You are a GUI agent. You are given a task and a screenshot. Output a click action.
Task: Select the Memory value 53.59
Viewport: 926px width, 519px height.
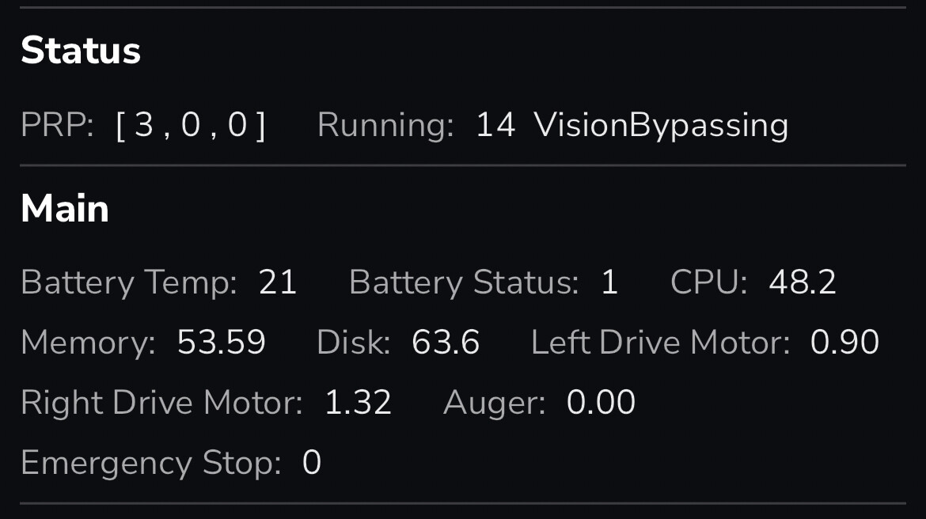(222, 343)
